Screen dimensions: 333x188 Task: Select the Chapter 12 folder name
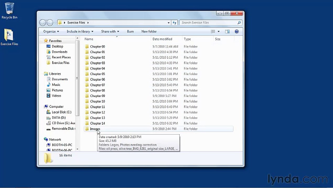click(98, 112)
